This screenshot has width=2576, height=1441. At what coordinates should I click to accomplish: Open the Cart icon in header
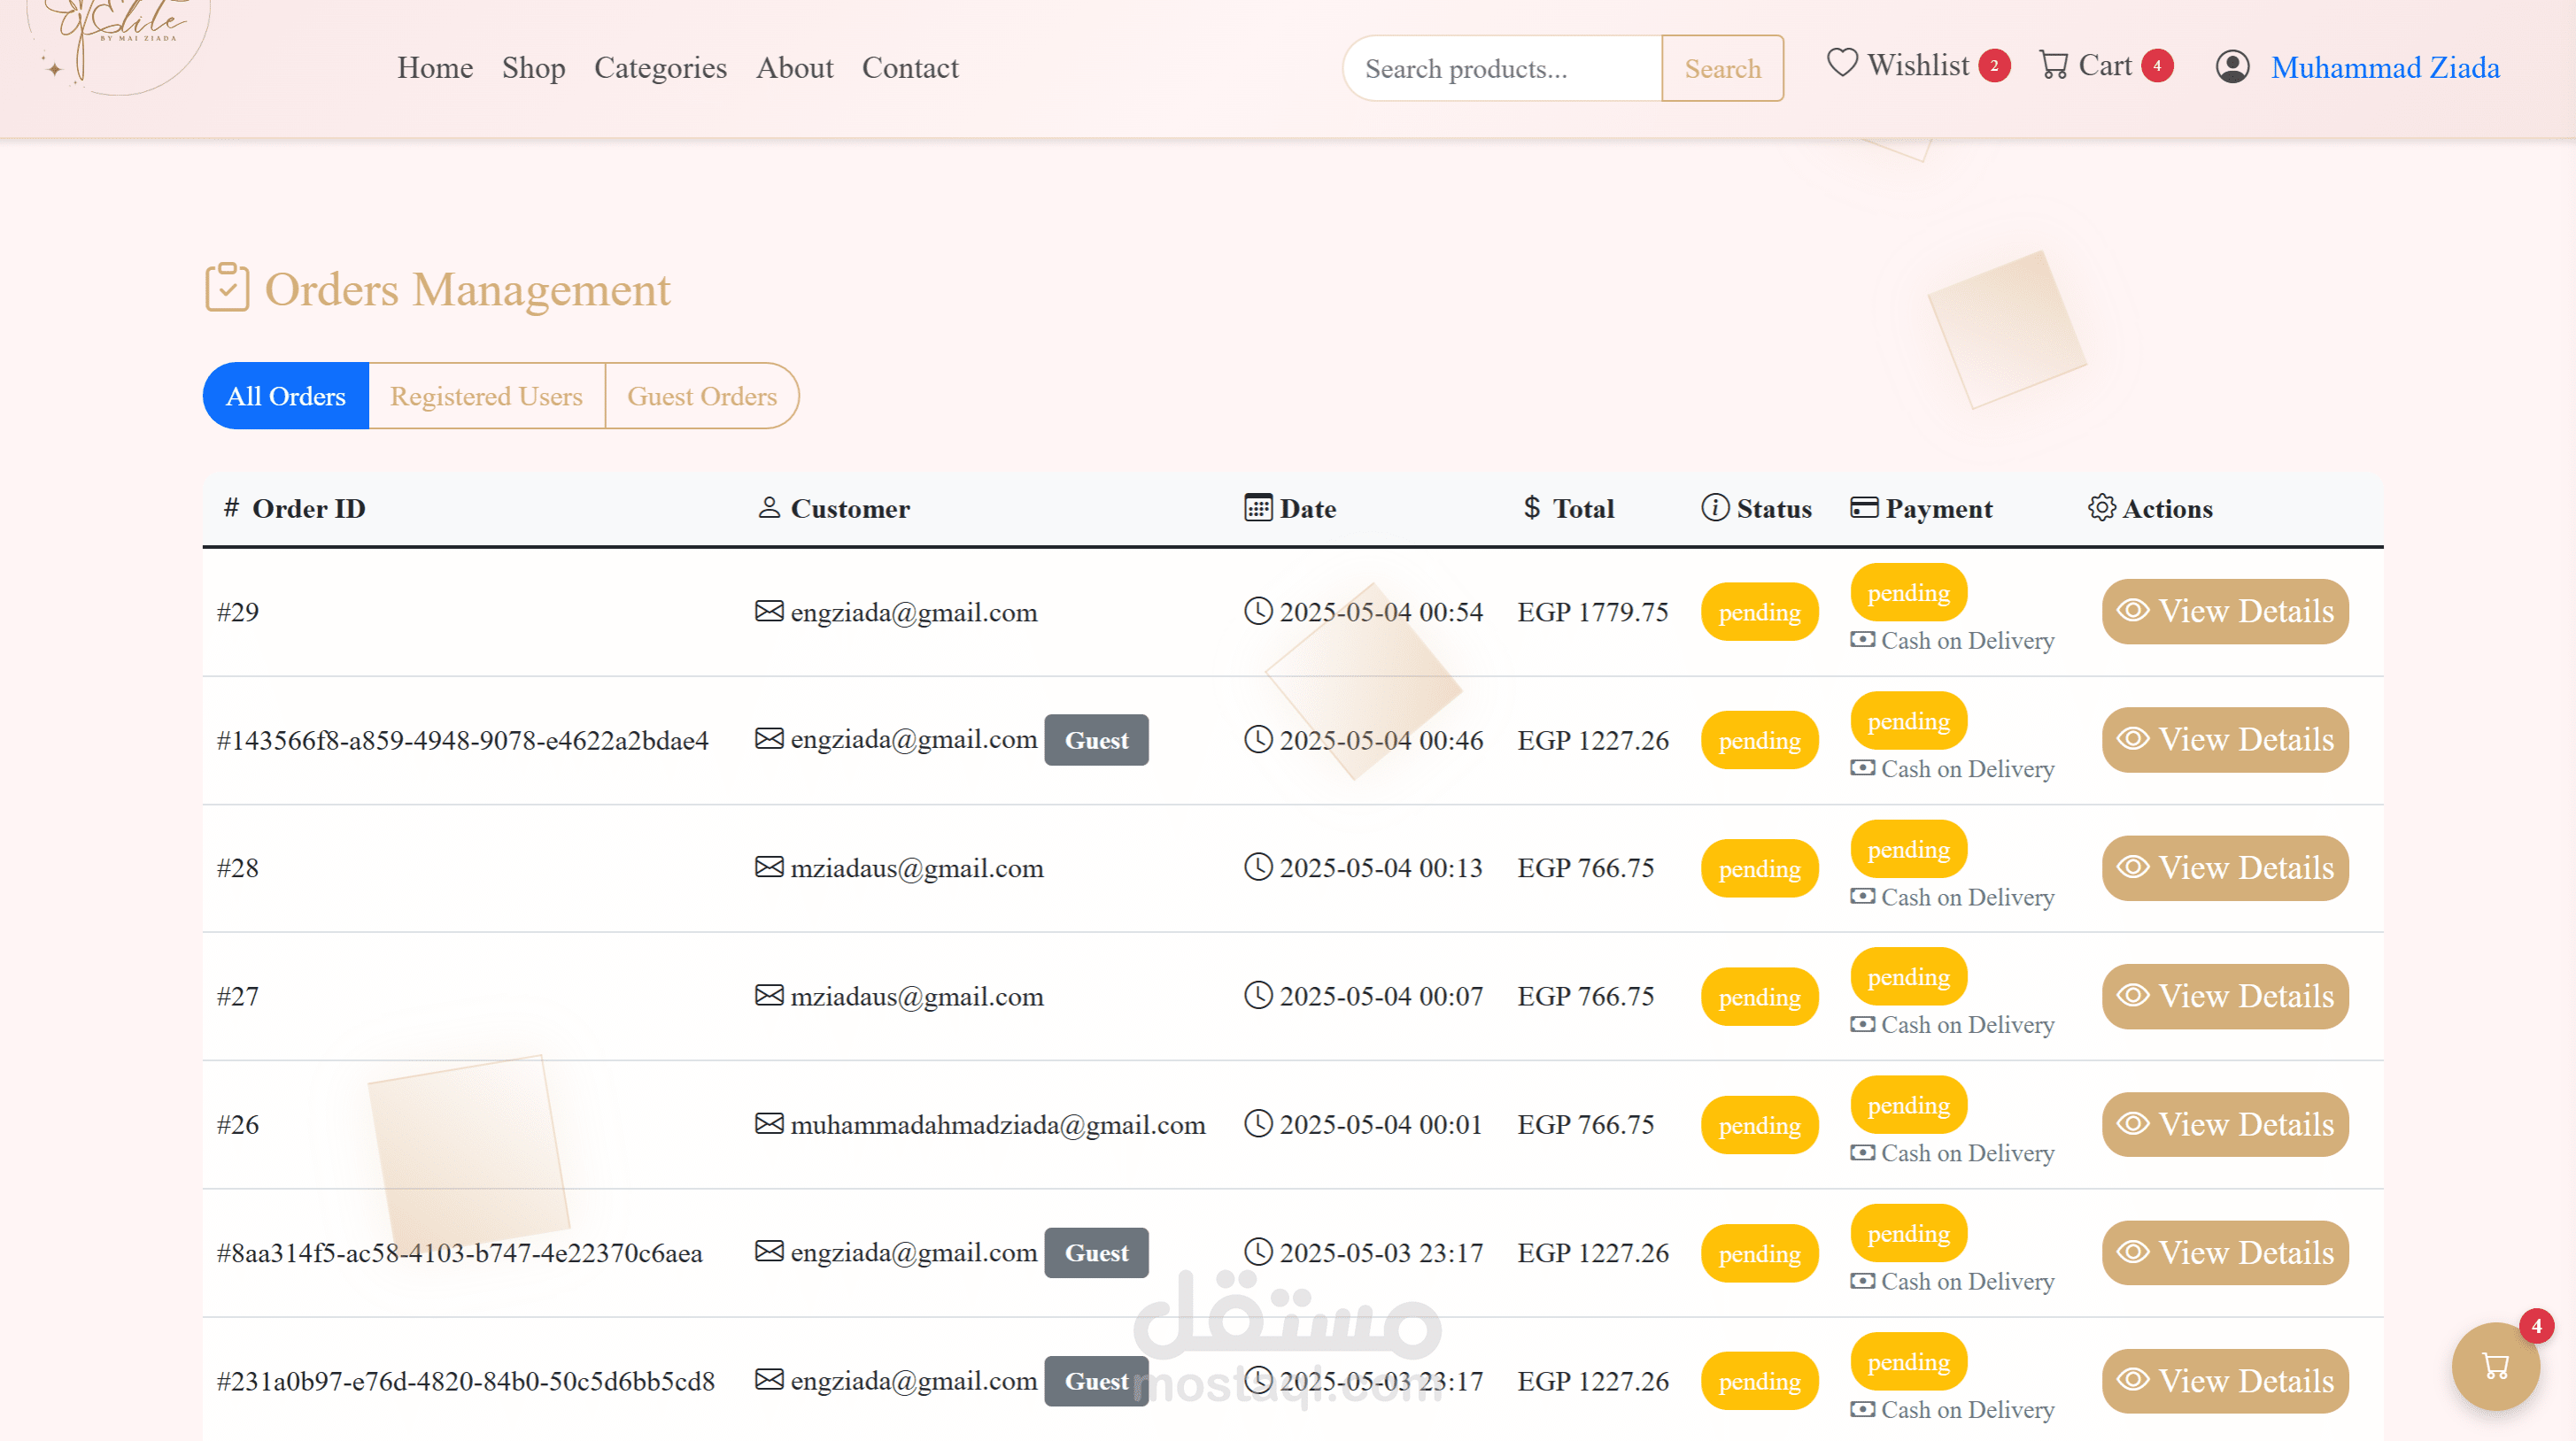[2053, 65]
